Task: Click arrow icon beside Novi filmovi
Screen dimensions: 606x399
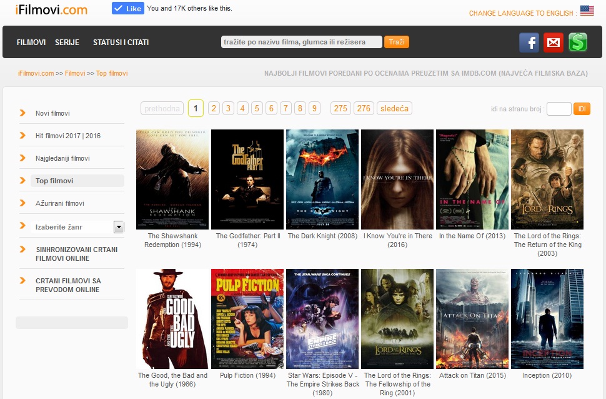Action: (x=22, y=113)
